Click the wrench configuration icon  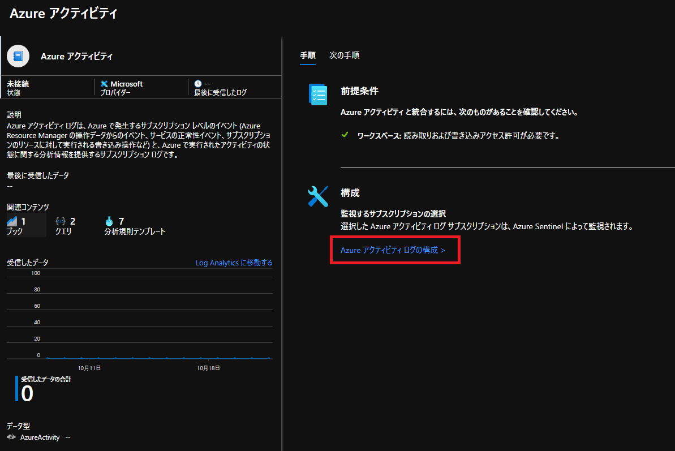click(x=318, y=196)
